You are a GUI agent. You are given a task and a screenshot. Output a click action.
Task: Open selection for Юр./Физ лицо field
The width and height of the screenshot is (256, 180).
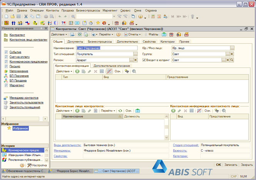click(x=232, y=48)
